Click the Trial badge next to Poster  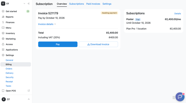(138, 19)
